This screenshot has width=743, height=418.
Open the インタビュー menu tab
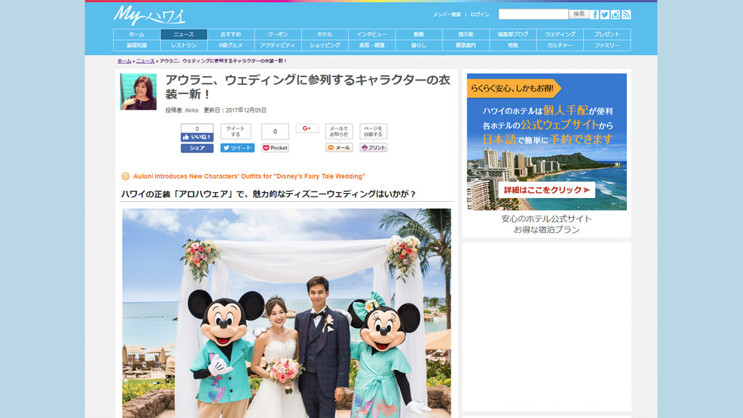372,34
